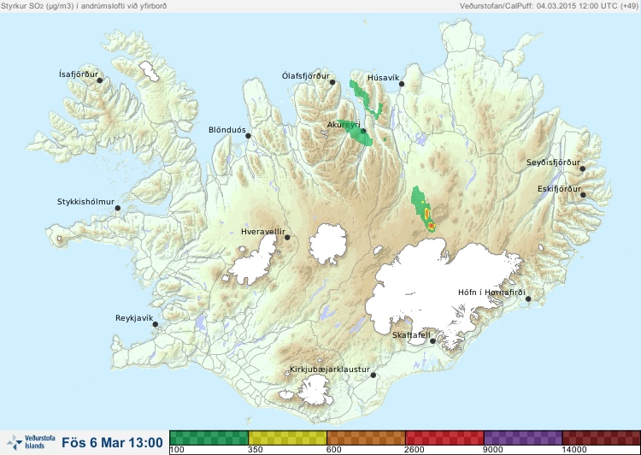The width and height of the screenshot is (641, 455).
Task: Click the Veðurstofa Íslands logo
Action: click(31, 442)
